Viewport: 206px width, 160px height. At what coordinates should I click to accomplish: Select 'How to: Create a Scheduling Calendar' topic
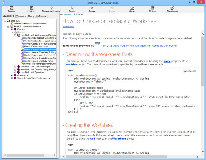[x=40, y=44]
